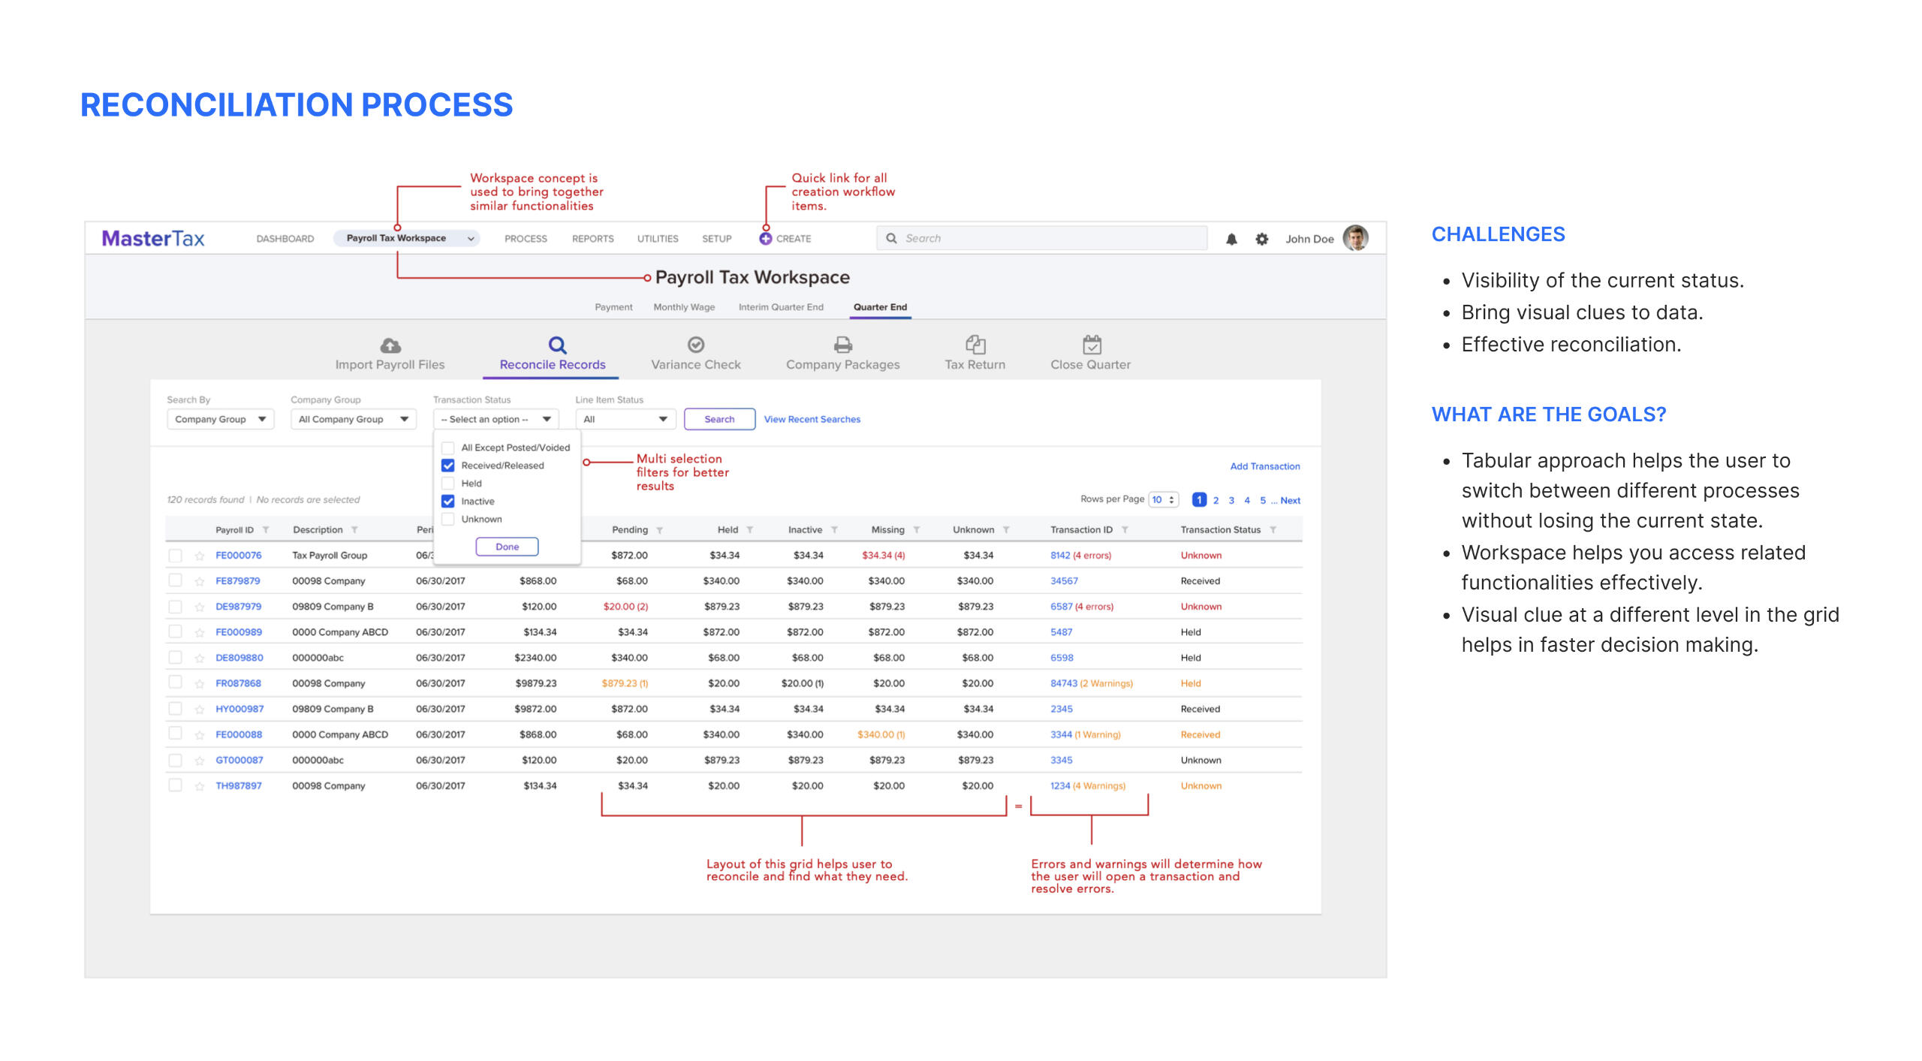Open the All Company Group dropdown
The width and height of the screenshot is (1922, 1061).
[353, 419]
